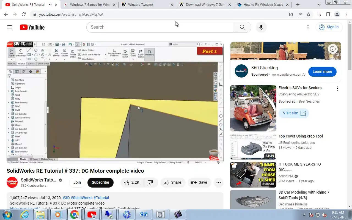Open Top cover Using creo Tool thumbnail
Screen dimensions: 352x220
click(253, 147)
